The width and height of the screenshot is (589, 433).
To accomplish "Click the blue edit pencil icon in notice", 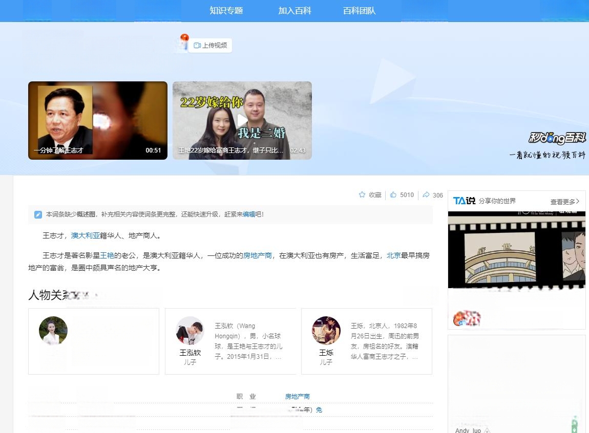I will pyautogui.click(x=38, y=214).
